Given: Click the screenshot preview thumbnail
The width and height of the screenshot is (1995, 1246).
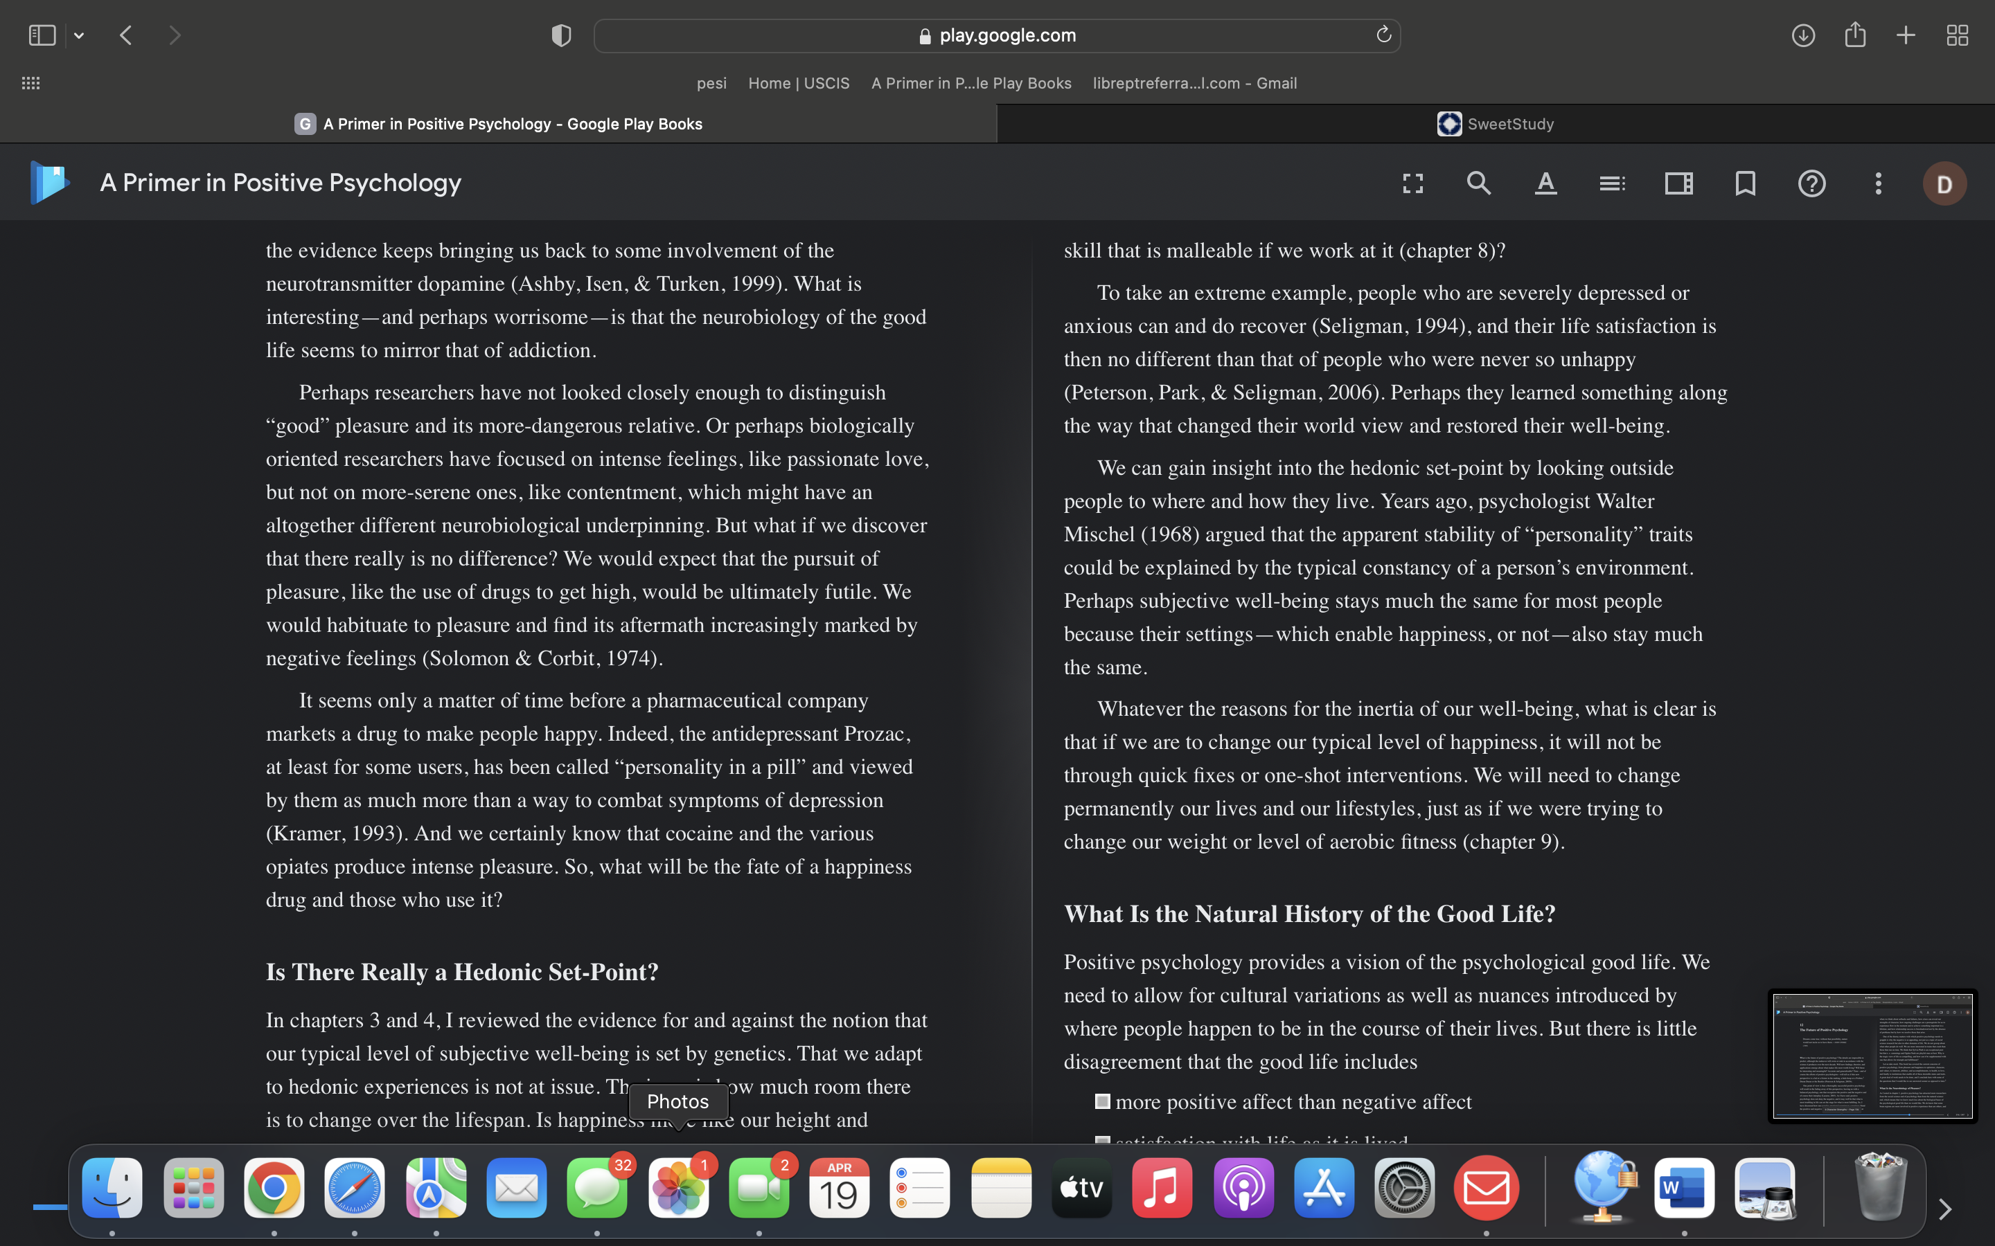Looking at the screenshot, I should [1872, 1056].
